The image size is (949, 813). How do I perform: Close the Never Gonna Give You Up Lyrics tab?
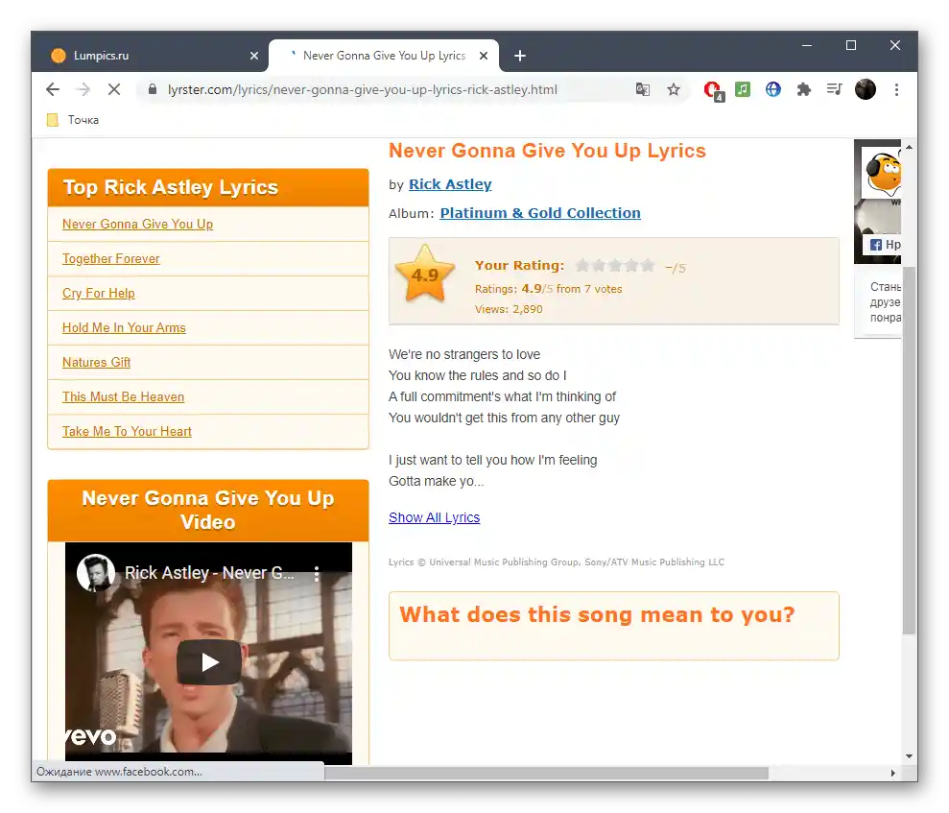(x=484, y=56)
